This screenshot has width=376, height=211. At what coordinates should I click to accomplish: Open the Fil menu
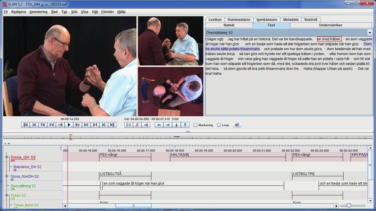click(x=6, y=12)
